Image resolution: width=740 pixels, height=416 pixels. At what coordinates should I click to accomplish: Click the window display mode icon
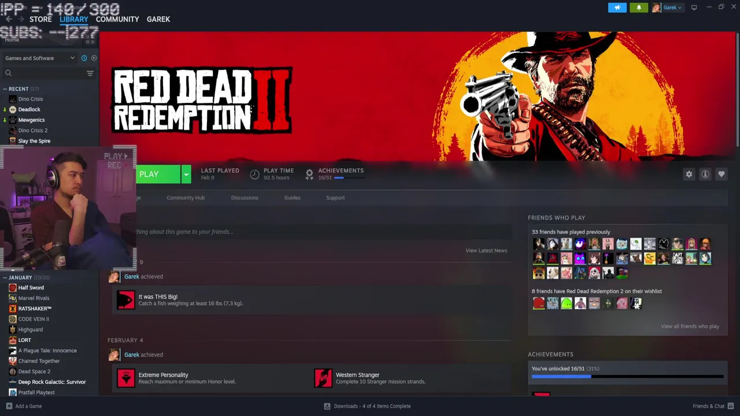[x=694, y=8]
